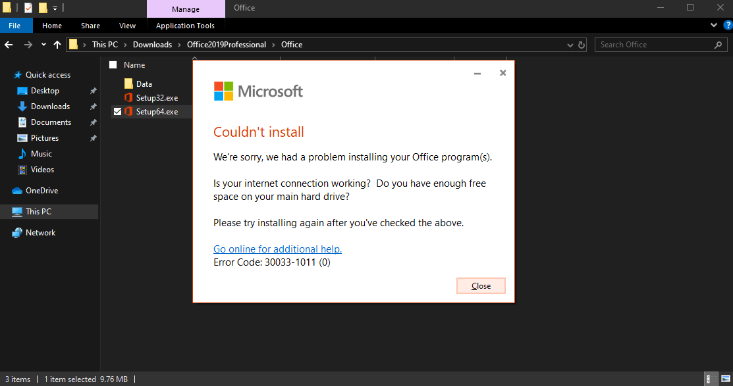Click the Setup64.exe Office icon
Screen dimensions: 733x386
pyautogui.click(x=128, y=112)
